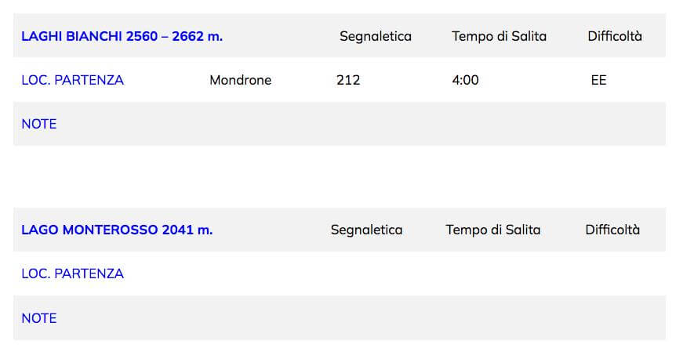Select LOC. PARTENZA under Laghi Bianchi
Image resolution: width=694 pixels, height=355 pixels.
pos(73,80)
